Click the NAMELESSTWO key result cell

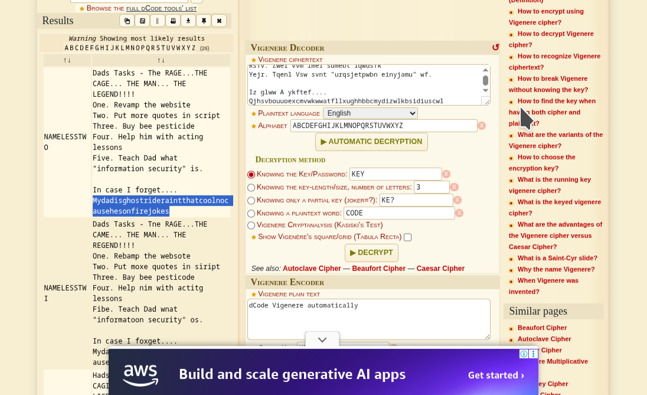click(x=67, y=142)
